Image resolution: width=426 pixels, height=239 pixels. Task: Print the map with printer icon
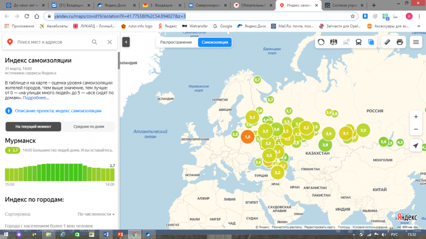[400, 42]
